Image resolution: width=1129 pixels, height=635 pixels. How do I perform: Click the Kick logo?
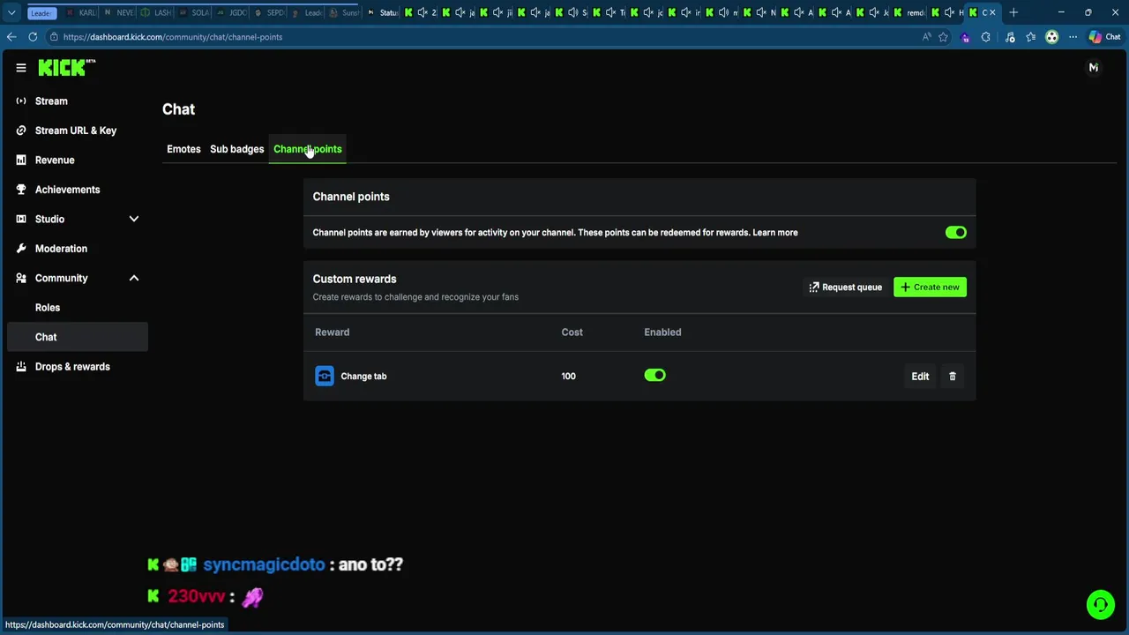click(x=66, y=68)
